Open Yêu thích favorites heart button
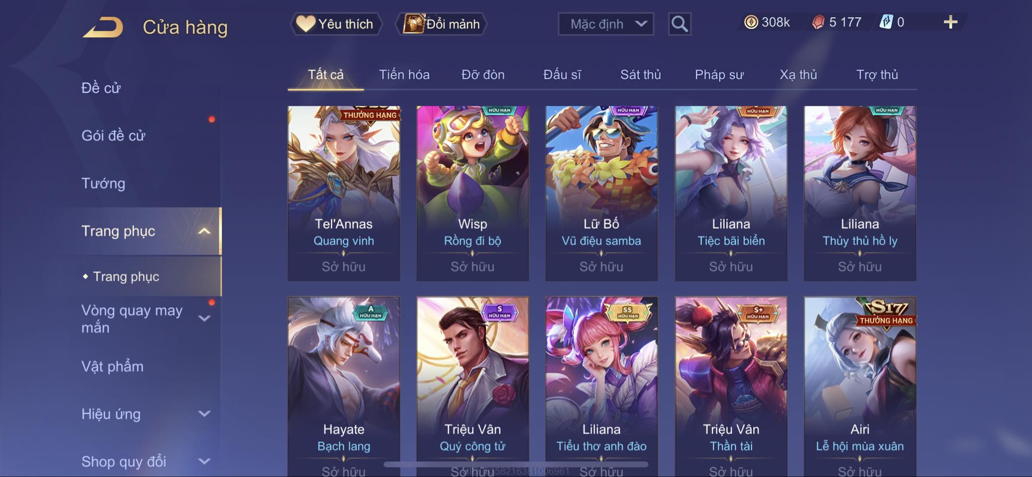 [x=336, y=24]
